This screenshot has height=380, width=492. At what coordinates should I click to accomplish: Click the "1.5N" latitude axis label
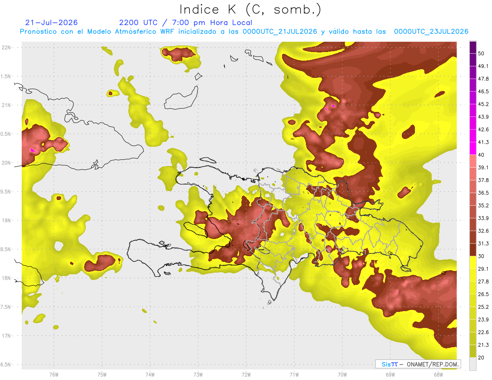tap(6, 76)
